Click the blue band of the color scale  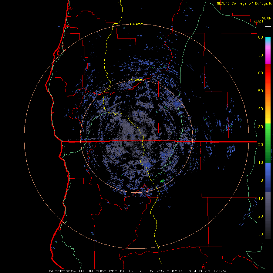pos(268,177)
